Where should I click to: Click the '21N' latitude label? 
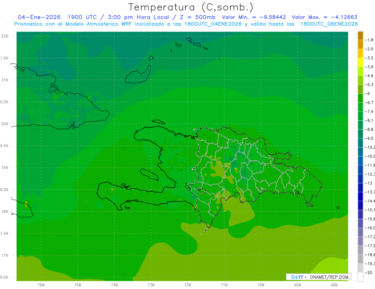coord(5,80)
